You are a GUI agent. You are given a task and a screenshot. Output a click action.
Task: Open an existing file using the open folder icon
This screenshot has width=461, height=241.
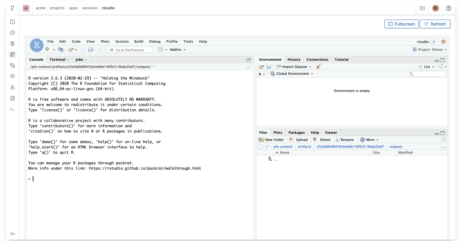coord(70,49)
